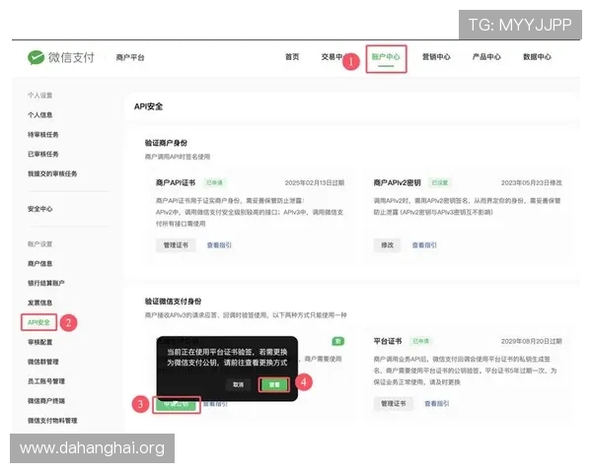Open 商户信息 in the sidebar

click(40, 264)
